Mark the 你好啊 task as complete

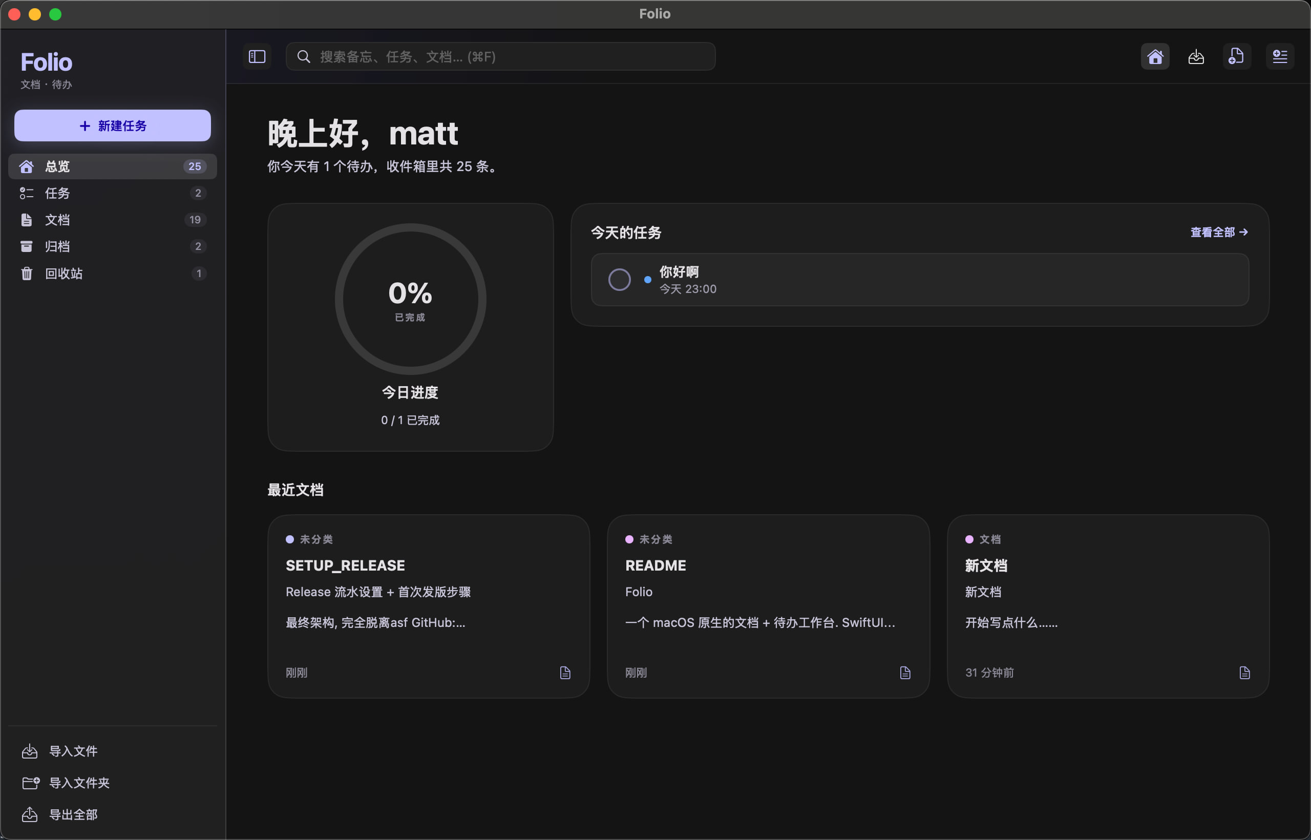point(619,280)
